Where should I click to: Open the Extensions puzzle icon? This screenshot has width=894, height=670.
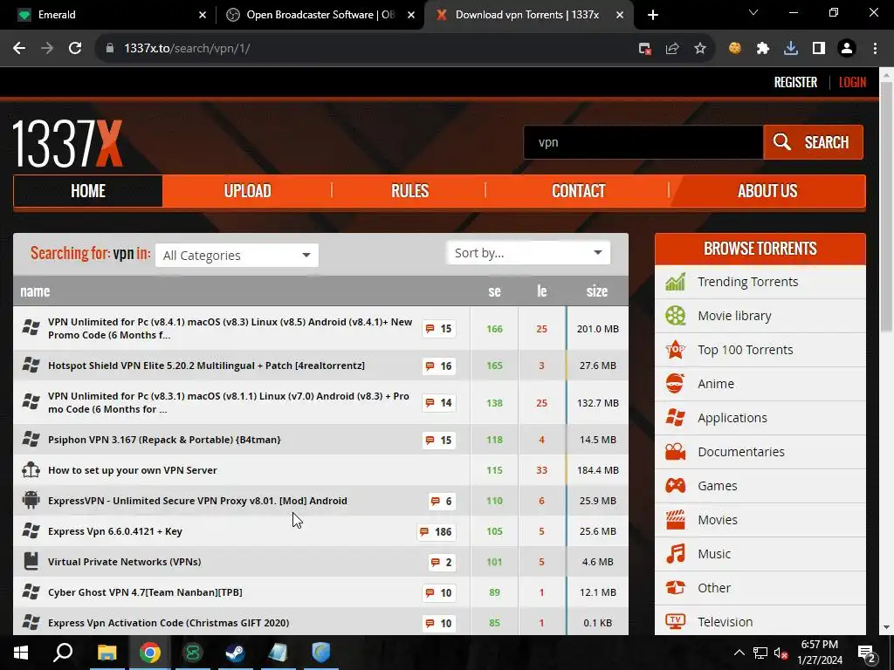click(763, 49)
